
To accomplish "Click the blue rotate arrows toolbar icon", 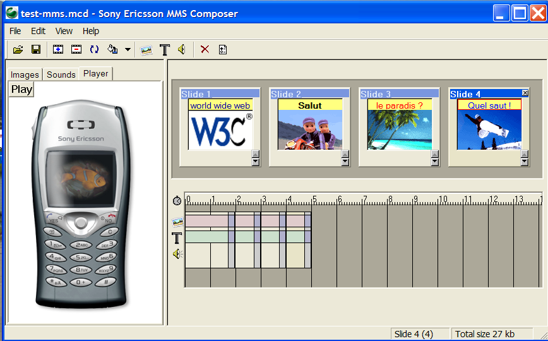I will [x=95, y=49].
